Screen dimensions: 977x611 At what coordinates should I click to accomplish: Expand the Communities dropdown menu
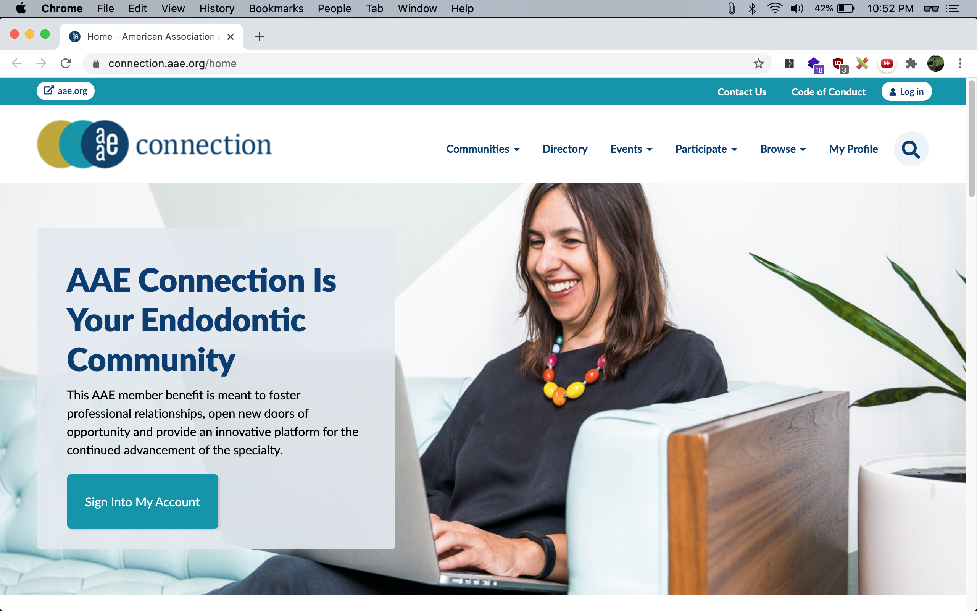483,149
